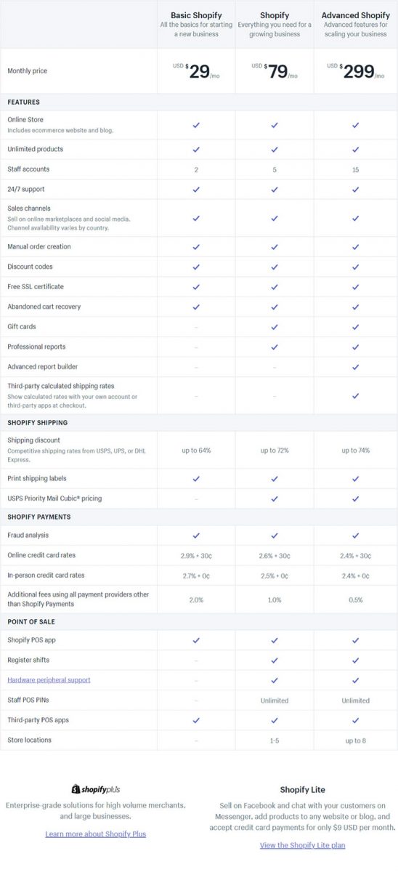Click Advanced Shopify checkmark for Third-party POS apps

[x=355, y=720]
